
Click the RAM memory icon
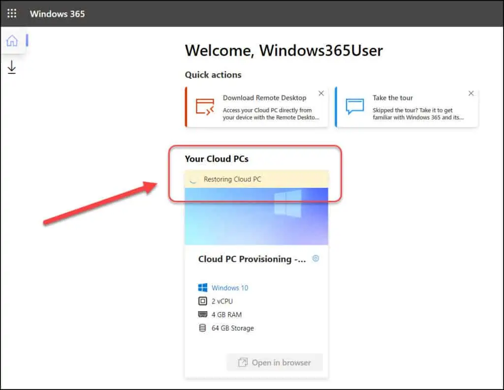pos(202,314)
